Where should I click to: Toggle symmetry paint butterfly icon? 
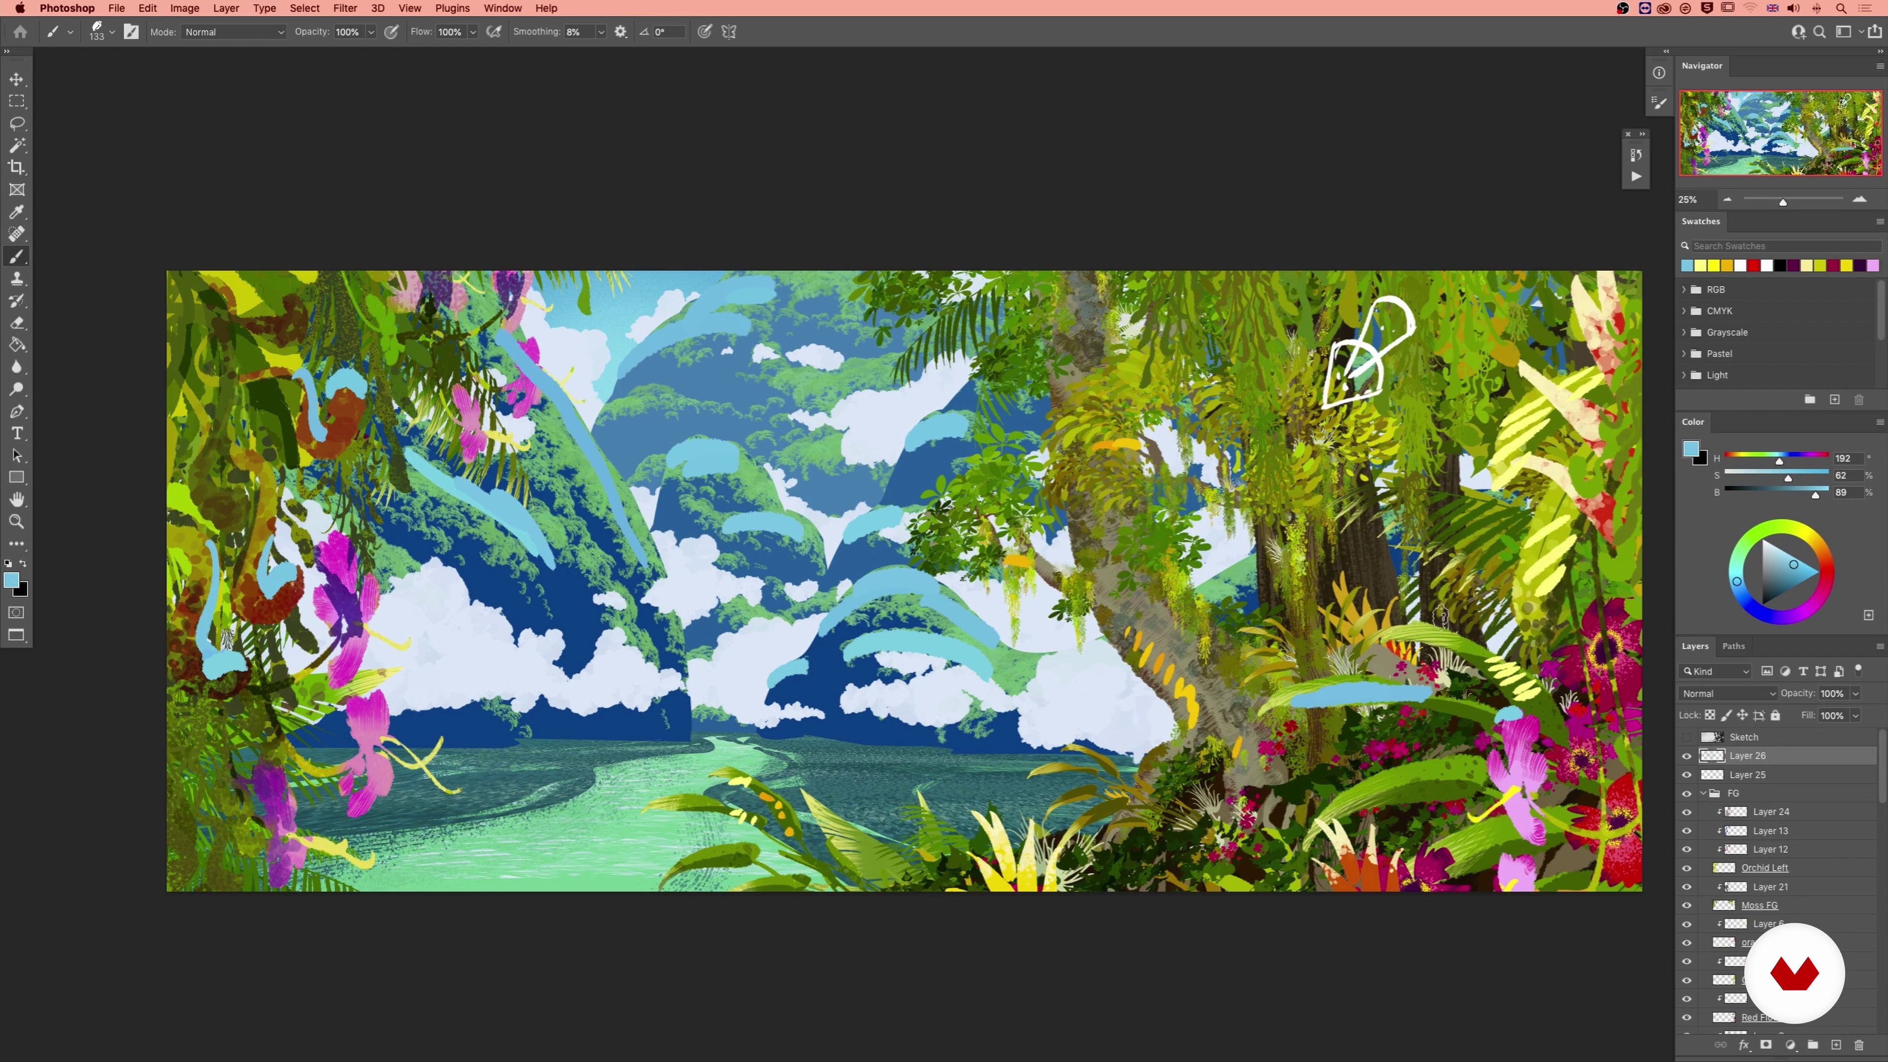pyautogui.click(x=729, y=31)
